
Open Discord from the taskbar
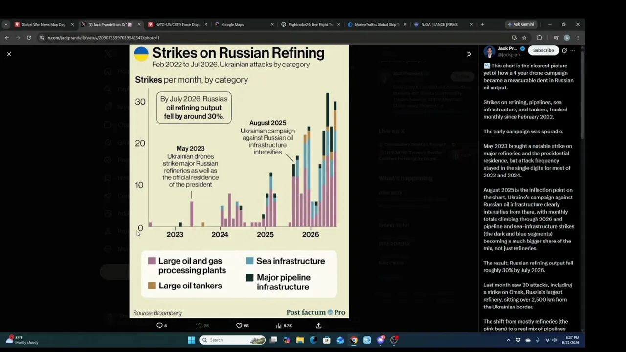tap(380, 340)
